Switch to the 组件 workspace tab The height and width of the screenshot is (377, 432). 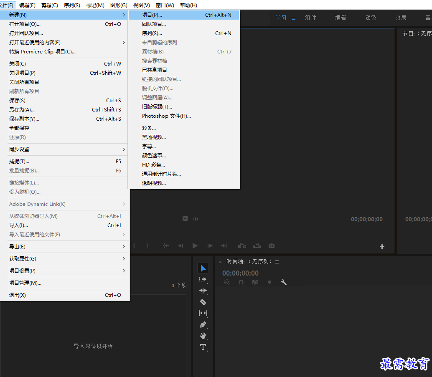pyautogui.click(x=310, y=18)
